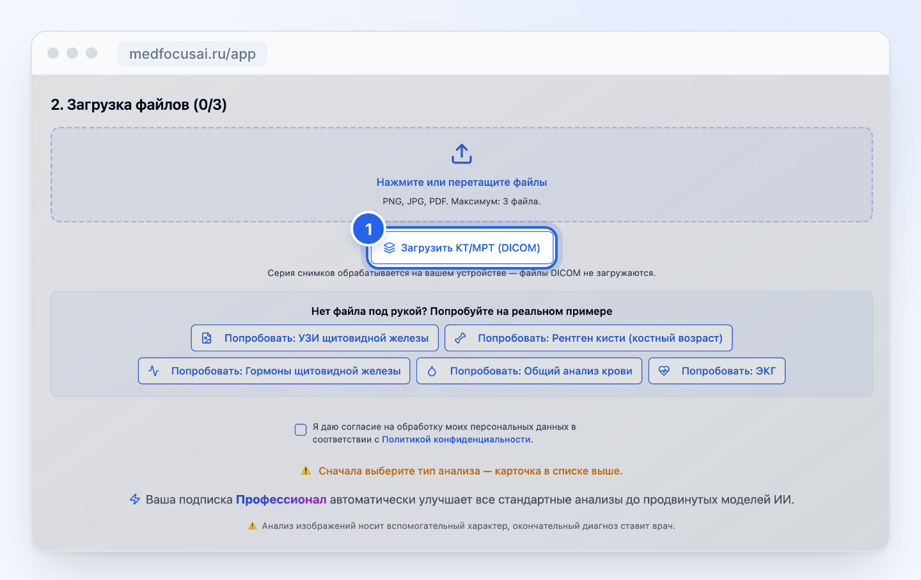
Task: Click the Профессионал subscription label
Action: [281, 500]
